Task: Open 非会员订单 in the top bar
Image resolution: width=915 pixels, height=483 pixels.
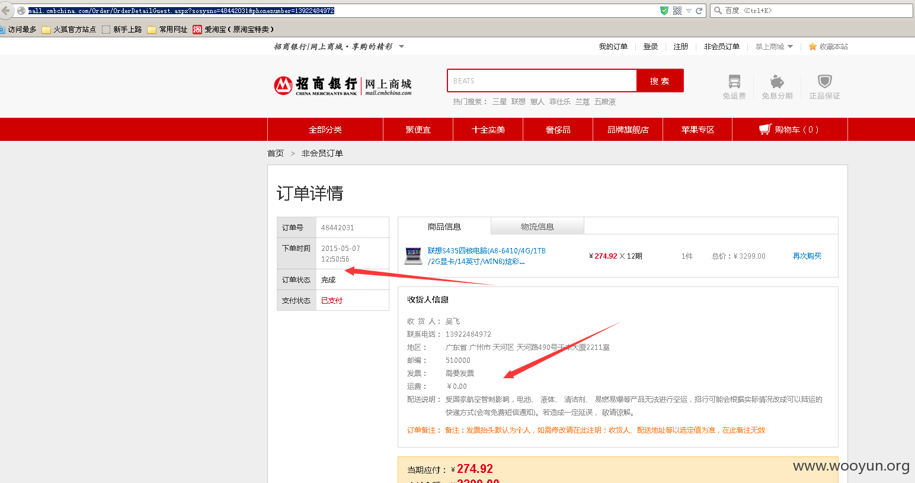Action: click(x=722, y=47)
